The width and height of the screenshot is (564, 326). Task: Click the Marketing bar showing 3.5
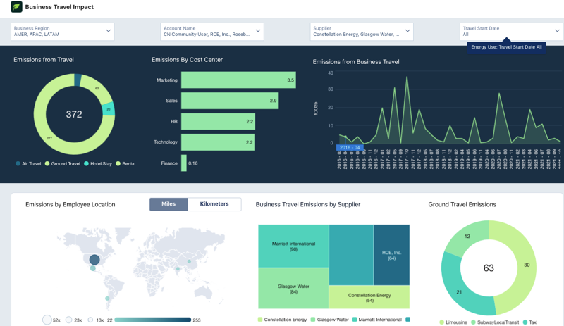(x=238, y=80)
